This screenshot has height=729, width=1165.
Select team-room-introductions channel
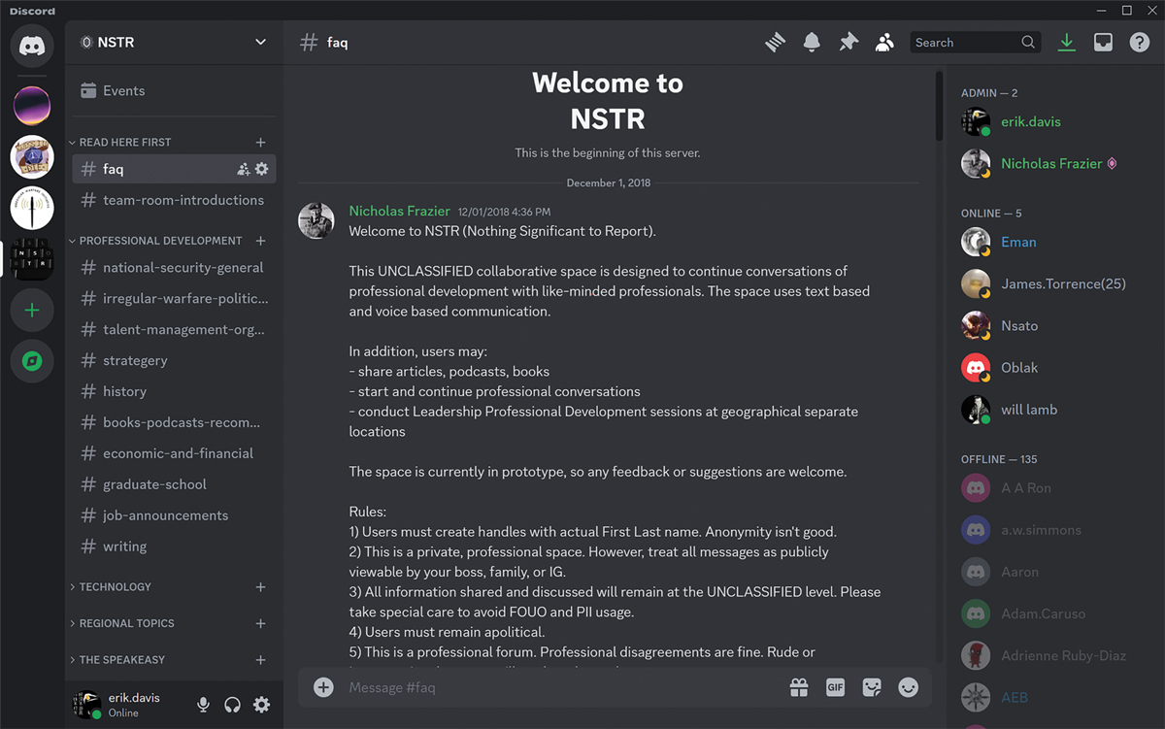(x=174, y=200)
